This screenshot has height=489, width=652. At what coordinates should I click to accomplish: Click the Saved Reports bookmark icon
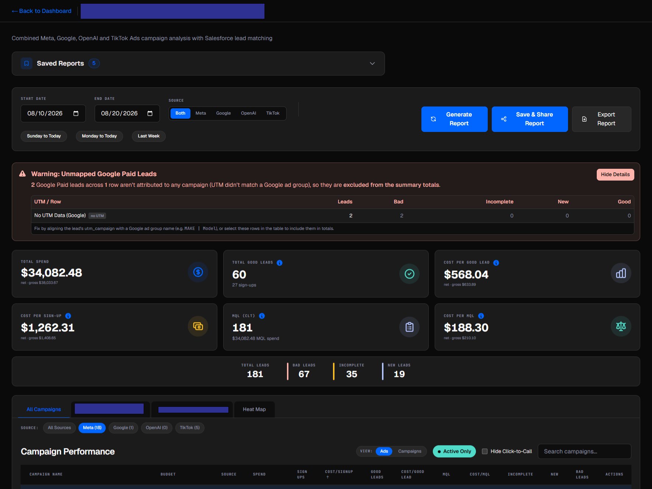tap(27, 63)
